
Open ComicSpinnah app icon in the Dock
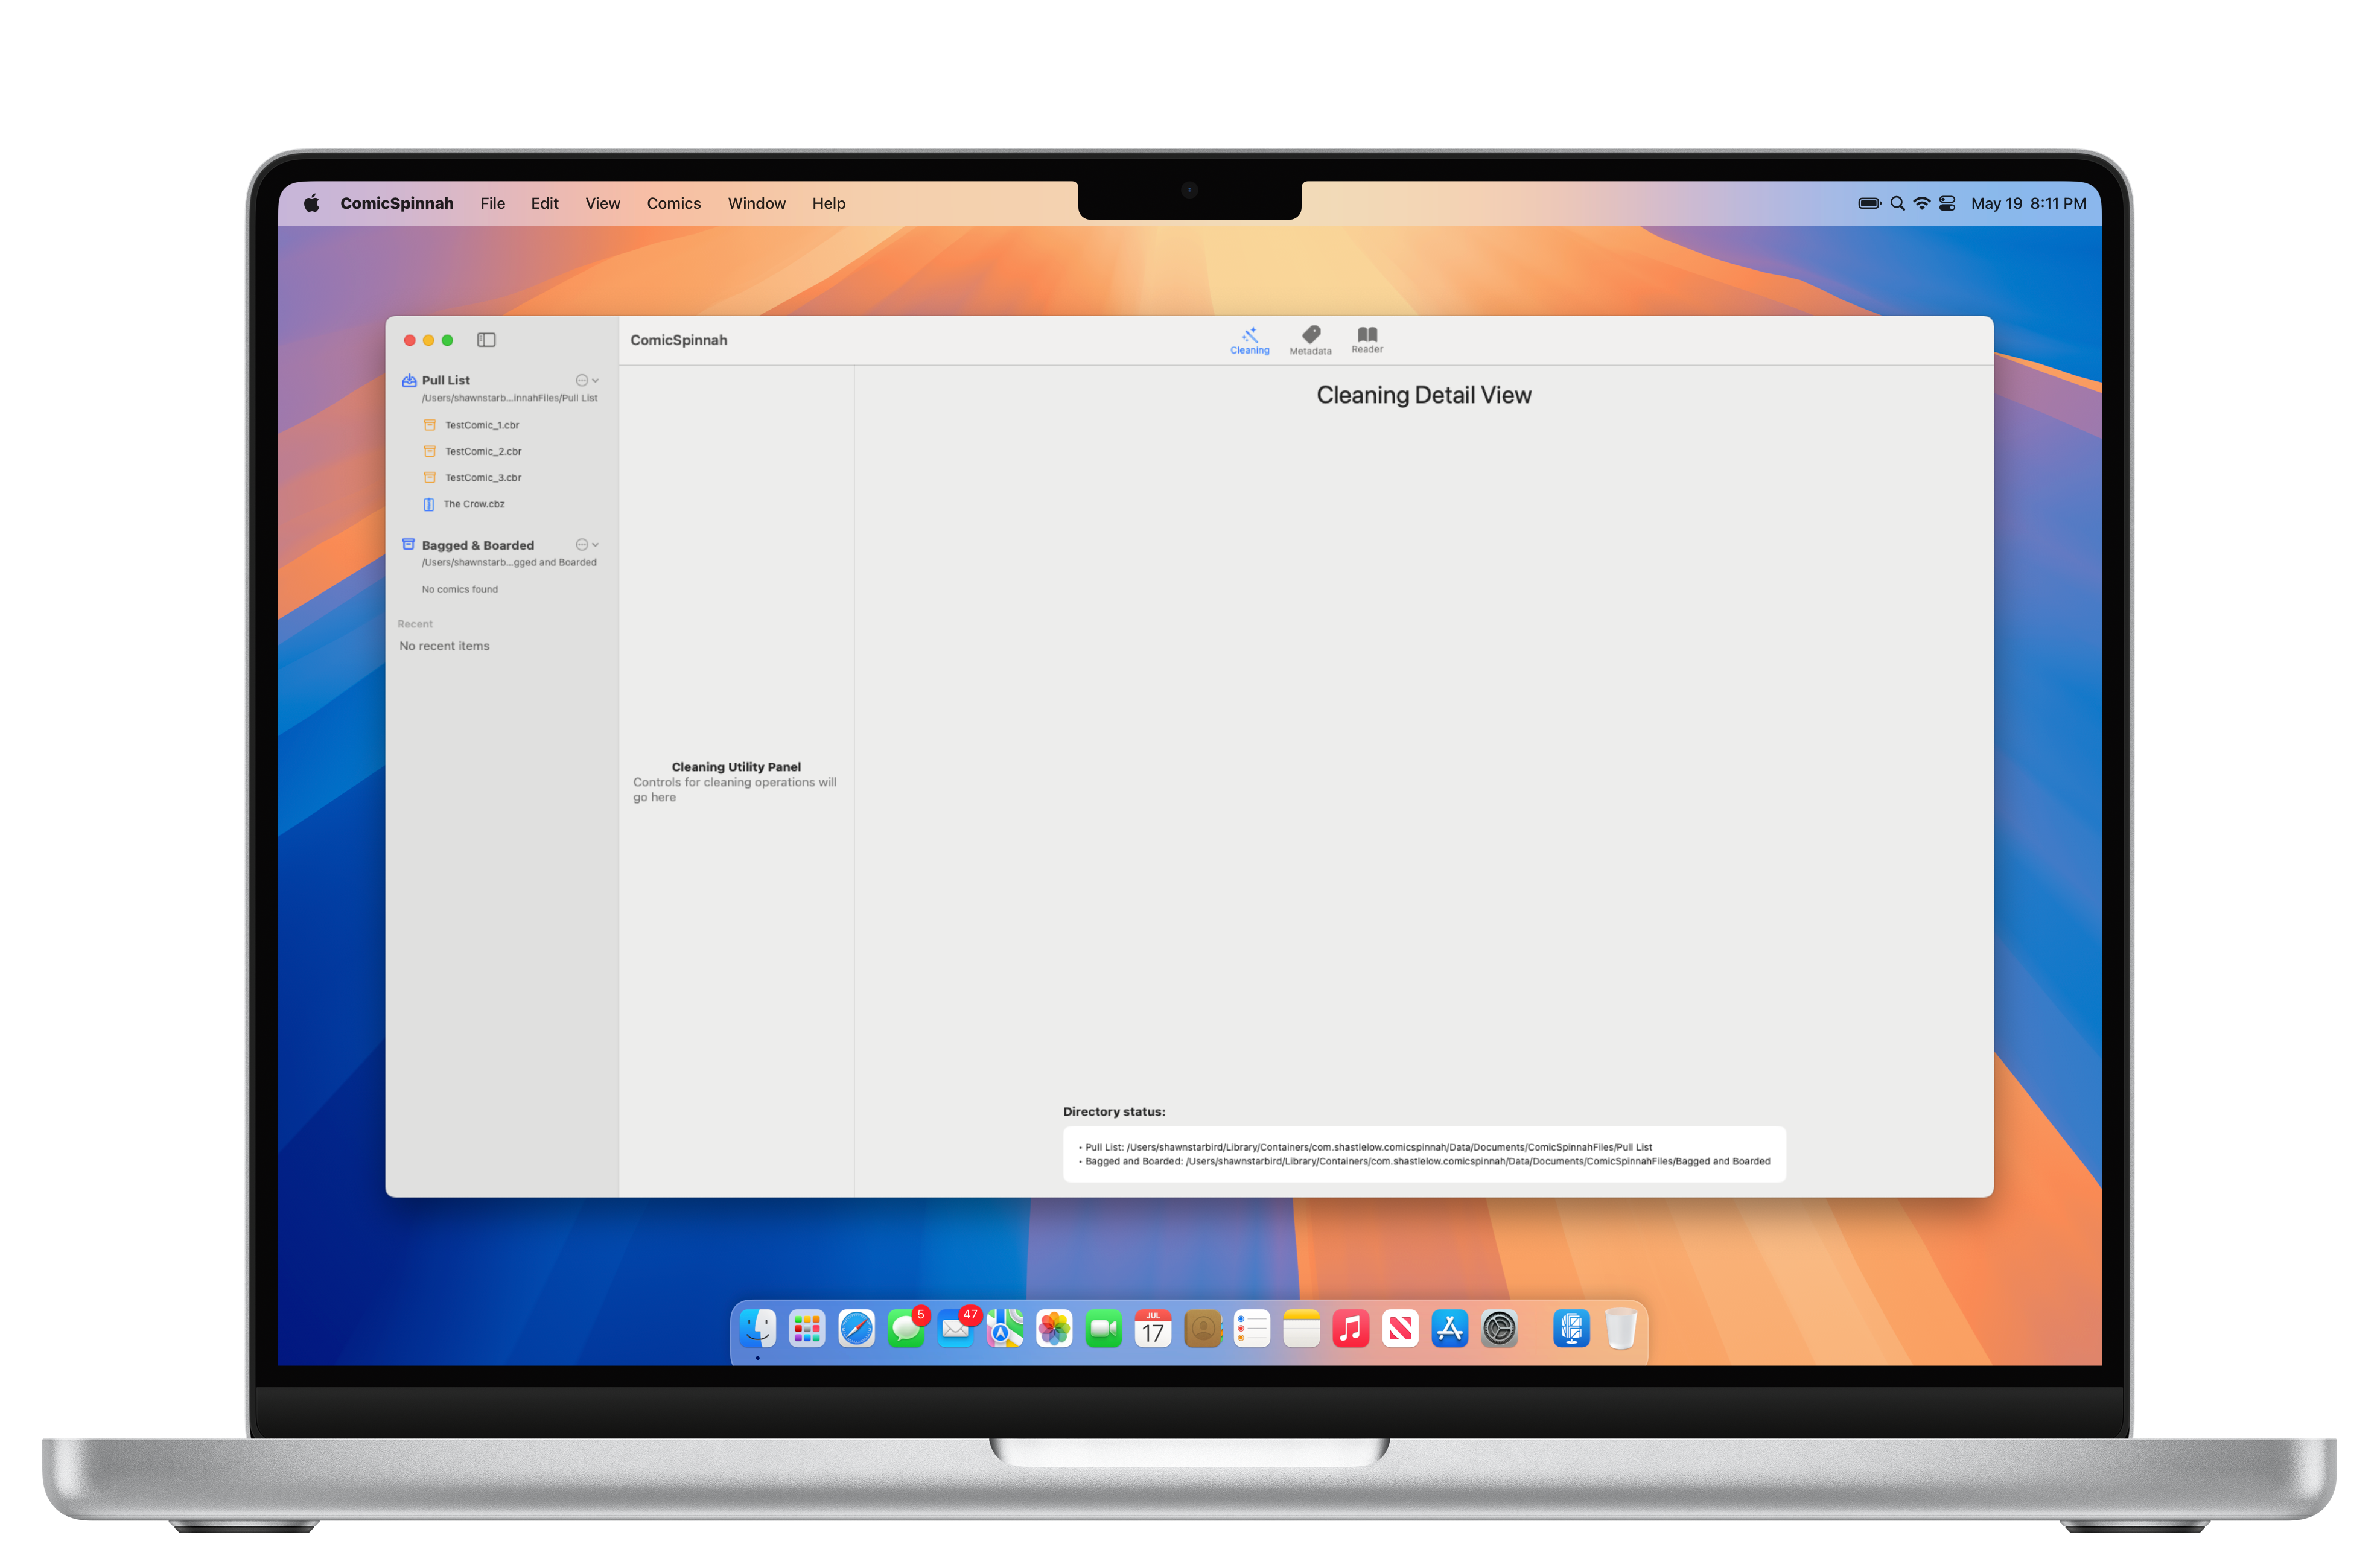pyautogui.click(x=1571, y=1329)
